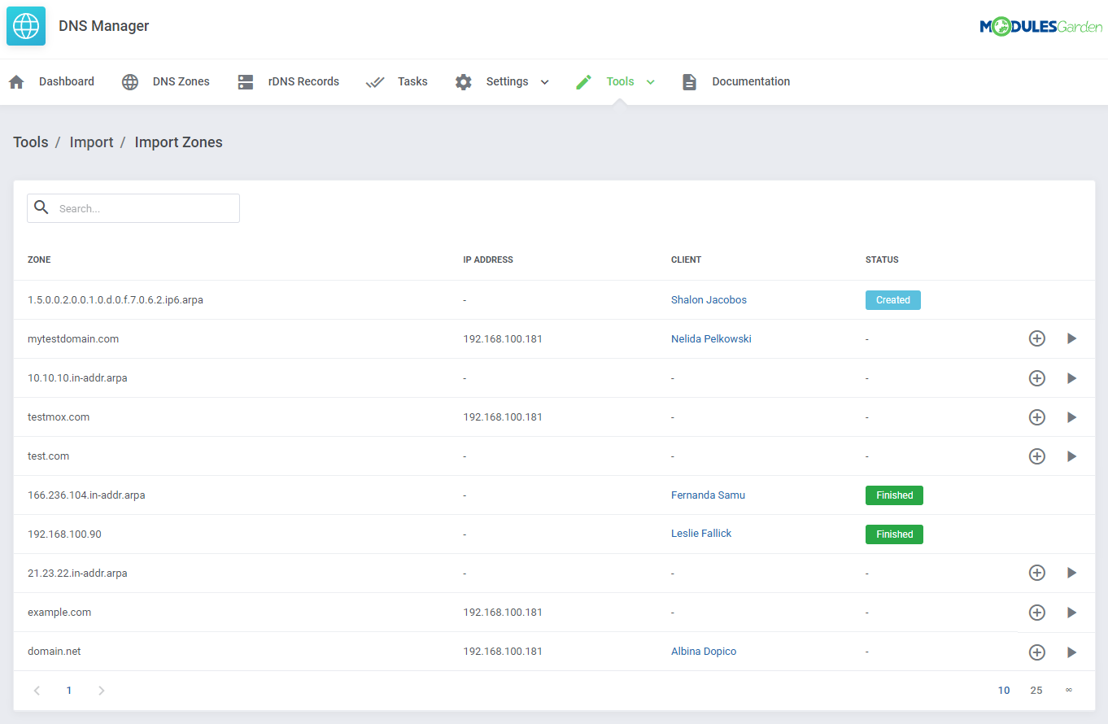Switch to the Import breadcrumb
This screenshot has height=724, width=1108.
pos(91,142)
